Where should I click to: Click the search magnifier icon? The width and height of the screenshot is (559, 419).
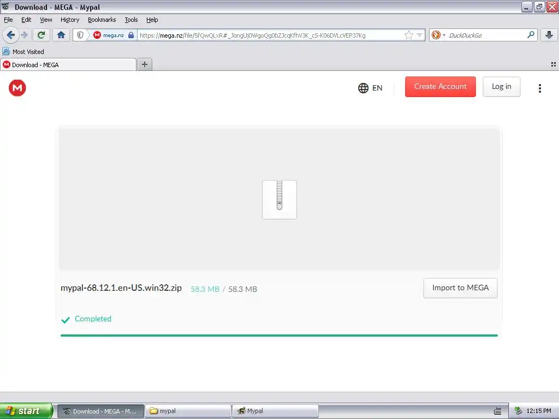pos(531,35)
